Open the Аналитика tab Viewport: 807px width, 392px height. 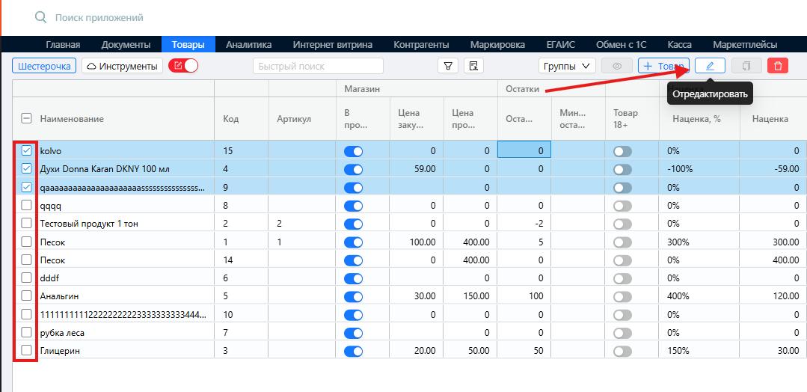248,45
